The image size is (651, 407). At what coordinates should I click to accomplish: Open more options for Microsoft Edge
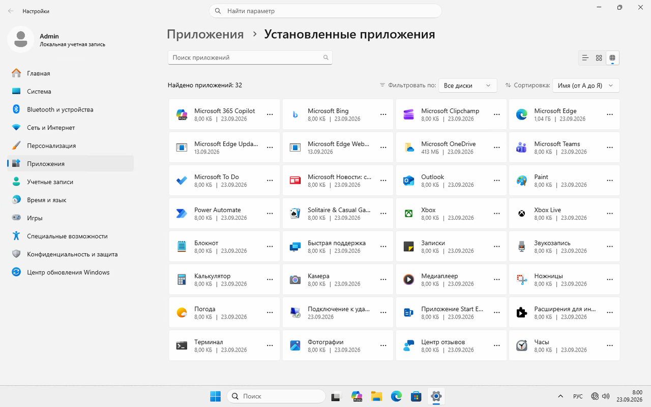tap(610, 114)
